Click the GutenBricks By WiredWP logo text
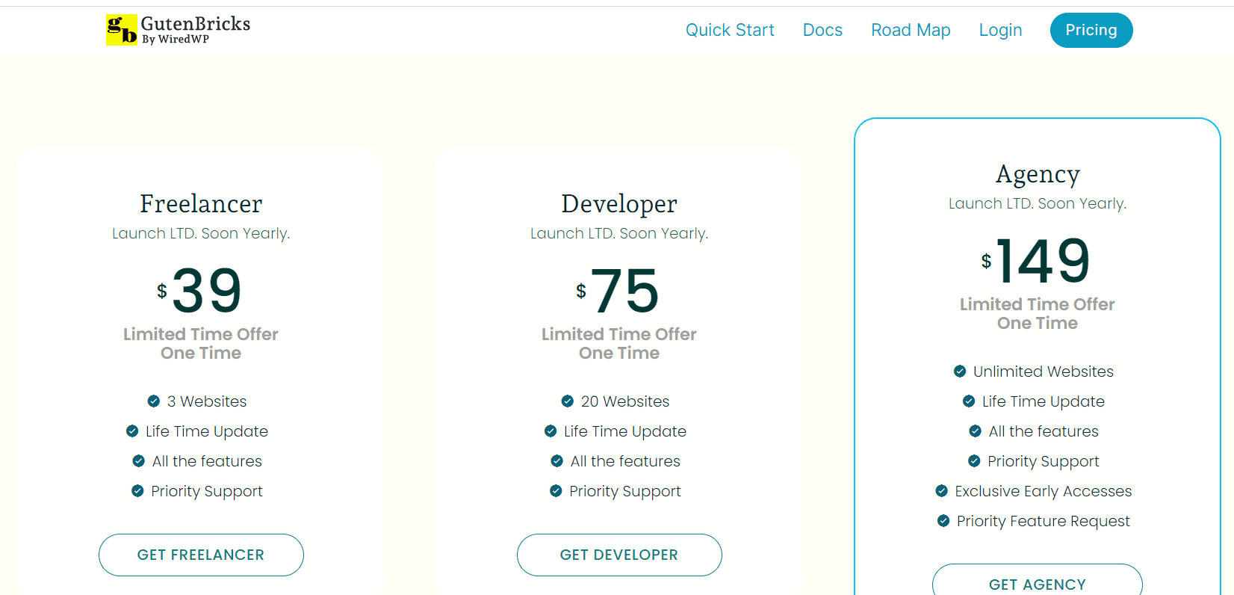 [x=196, y=30]
